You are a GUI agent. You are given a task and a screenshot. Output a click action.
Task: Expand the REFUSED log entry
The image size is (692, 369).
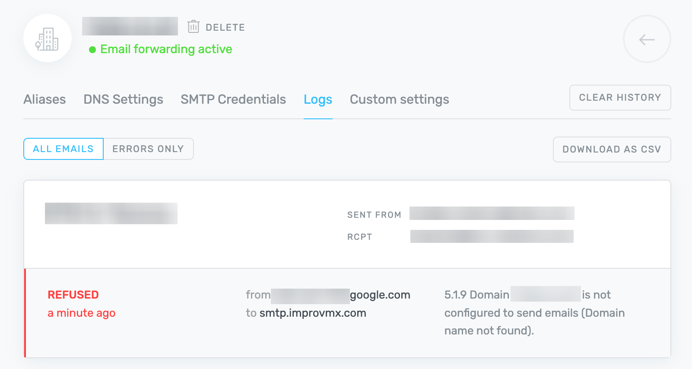click(73, 295)
